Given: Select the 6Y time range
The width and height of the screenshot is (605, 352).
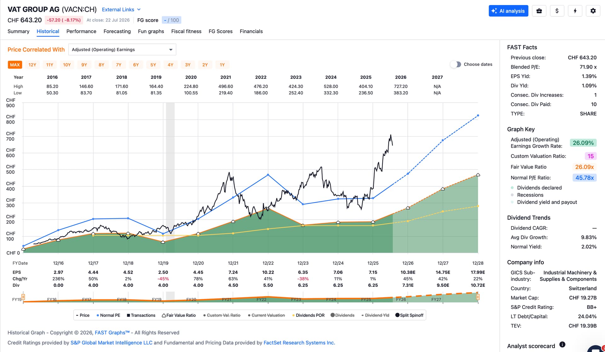Looking at the screenshot, I should [x=136, y=65].
